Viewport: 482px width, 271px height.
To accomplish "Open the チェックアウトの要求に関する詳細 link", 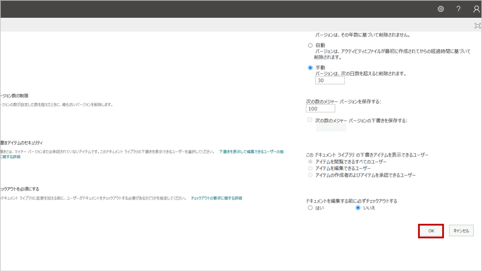I will [x=216, y=198].
